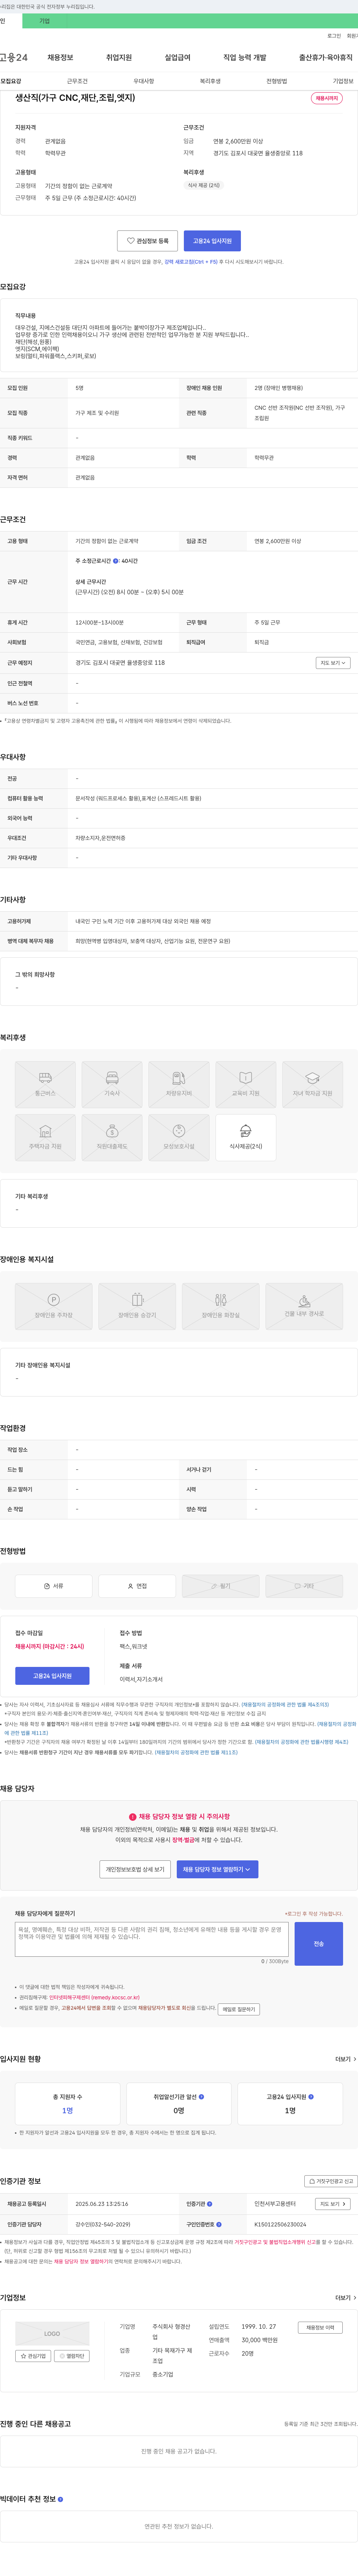Click the 개인정보보호법 상세 보기 button
358x2576 pixels.
pos(136,1869)
